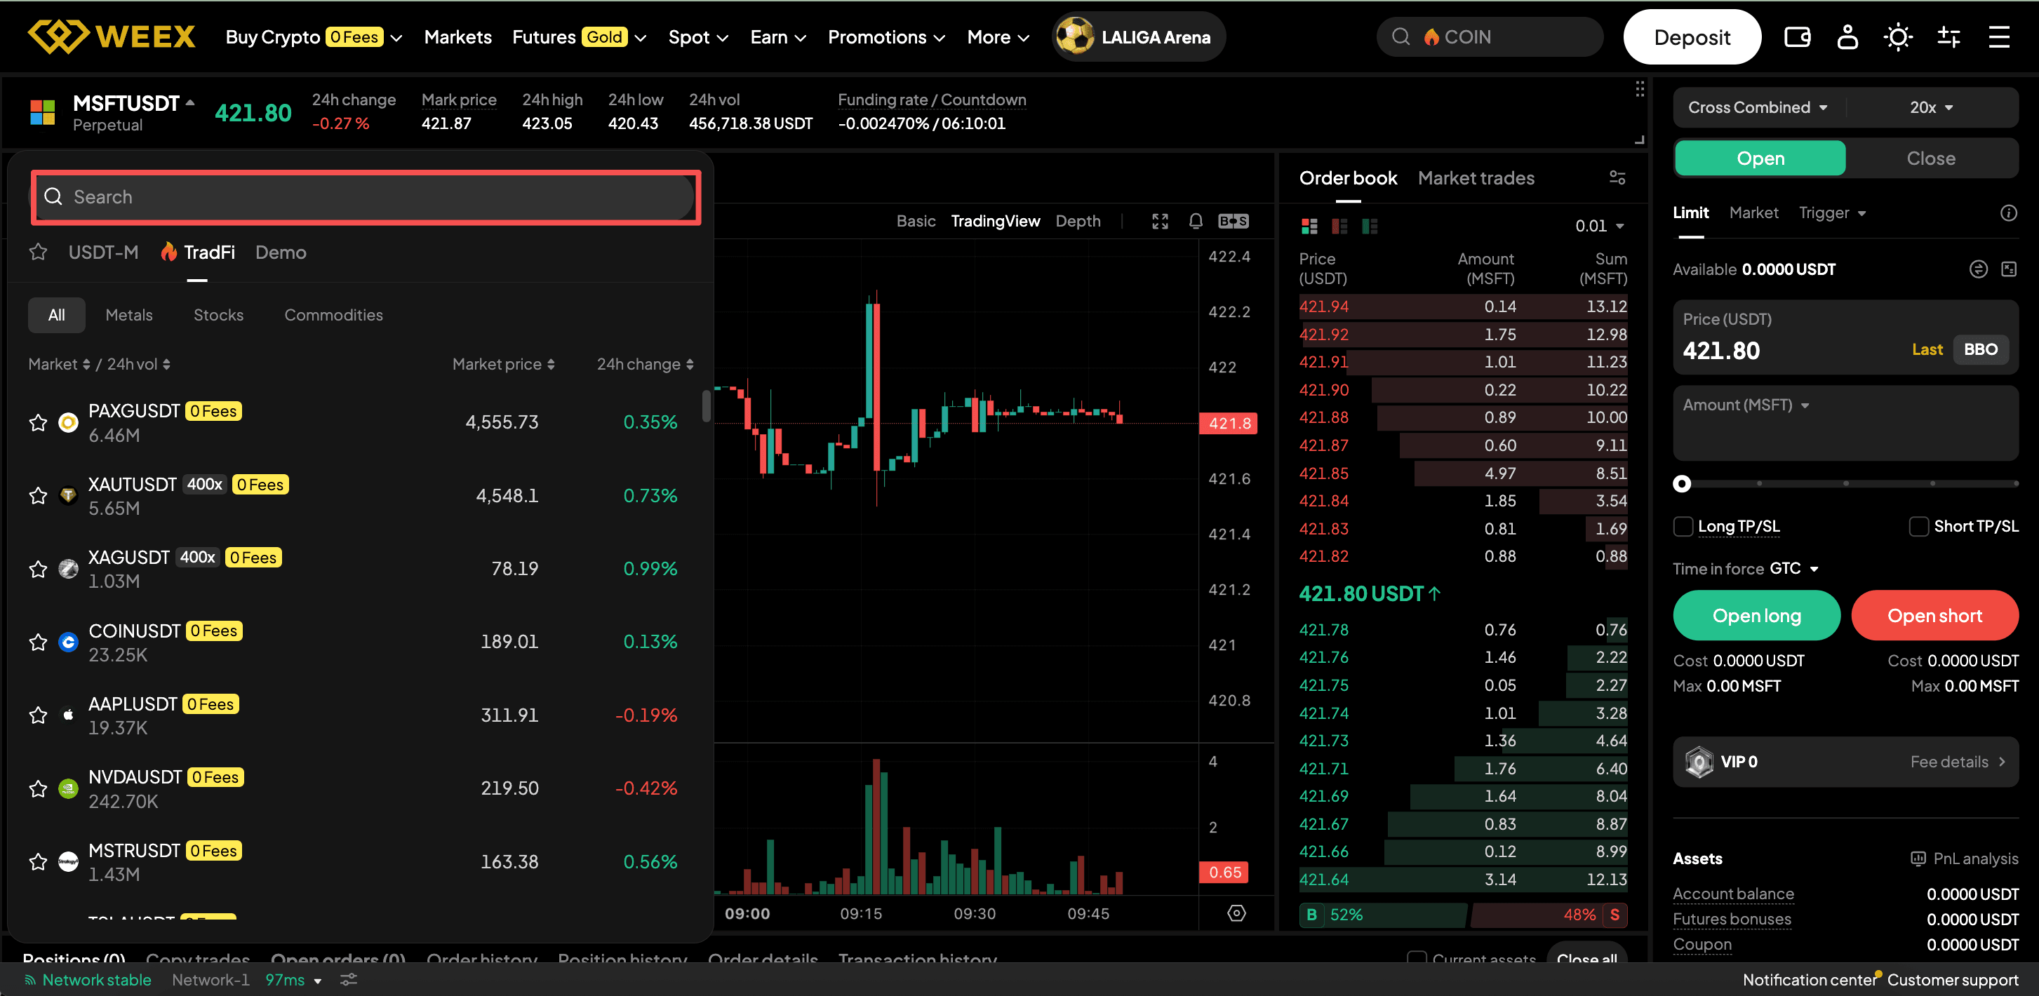
Task: Click the chart alert bell icon
Action: 1195,221
